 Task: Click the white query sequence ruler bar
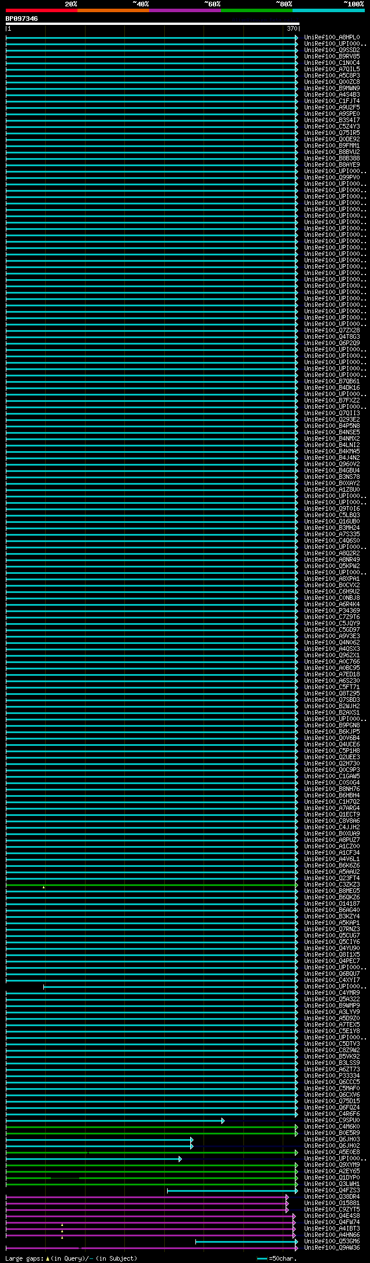pyautogui.click(x=153, y=24)
